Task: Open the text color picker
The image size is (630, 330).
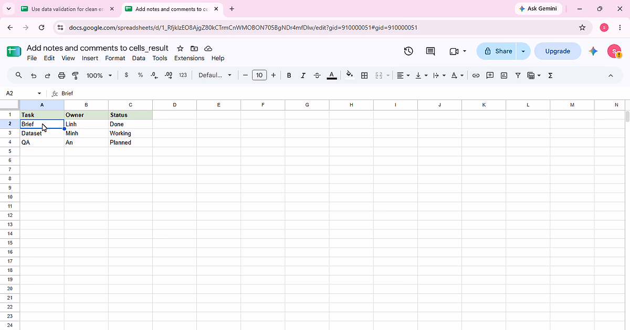Action: tap(332, 75)
